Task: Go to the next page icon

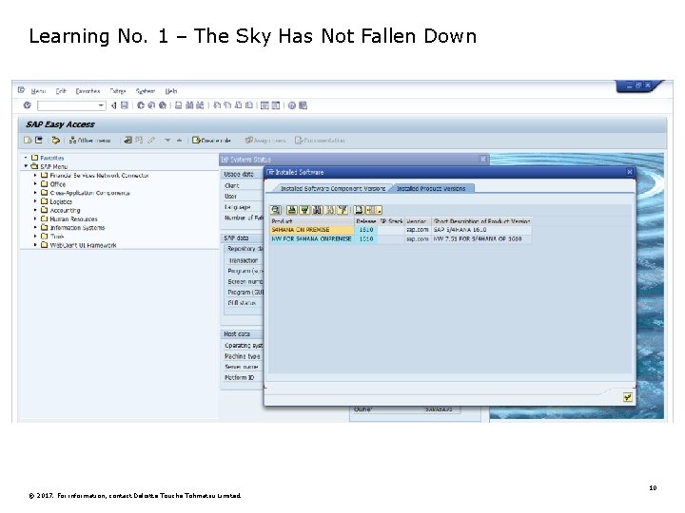Action: point(238,105)
